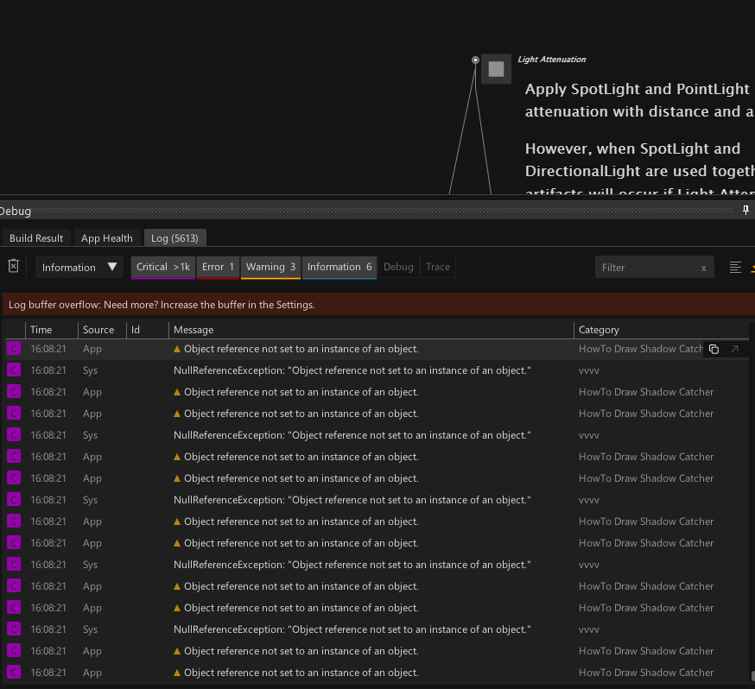
Task: Sort log by the Category column header
Action: point(599,330)
